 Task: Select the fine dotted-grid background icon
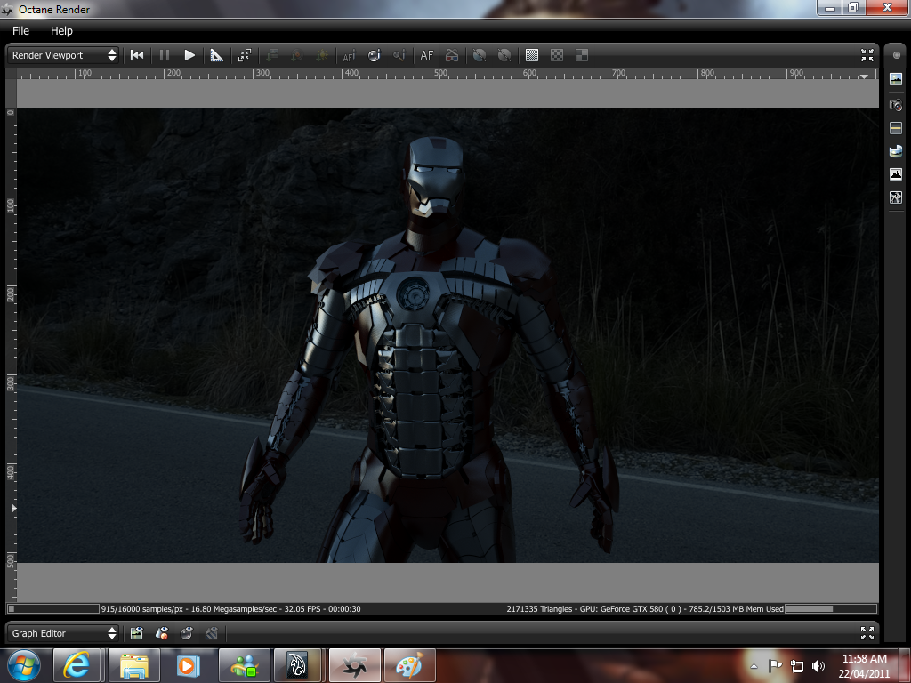click(x=532, y=55)
